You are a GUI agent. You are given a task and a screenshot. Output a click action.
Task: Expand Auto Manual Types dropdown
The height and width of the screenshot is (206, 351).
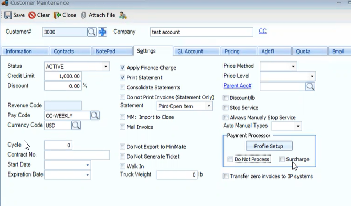click(x=298, y=126)
